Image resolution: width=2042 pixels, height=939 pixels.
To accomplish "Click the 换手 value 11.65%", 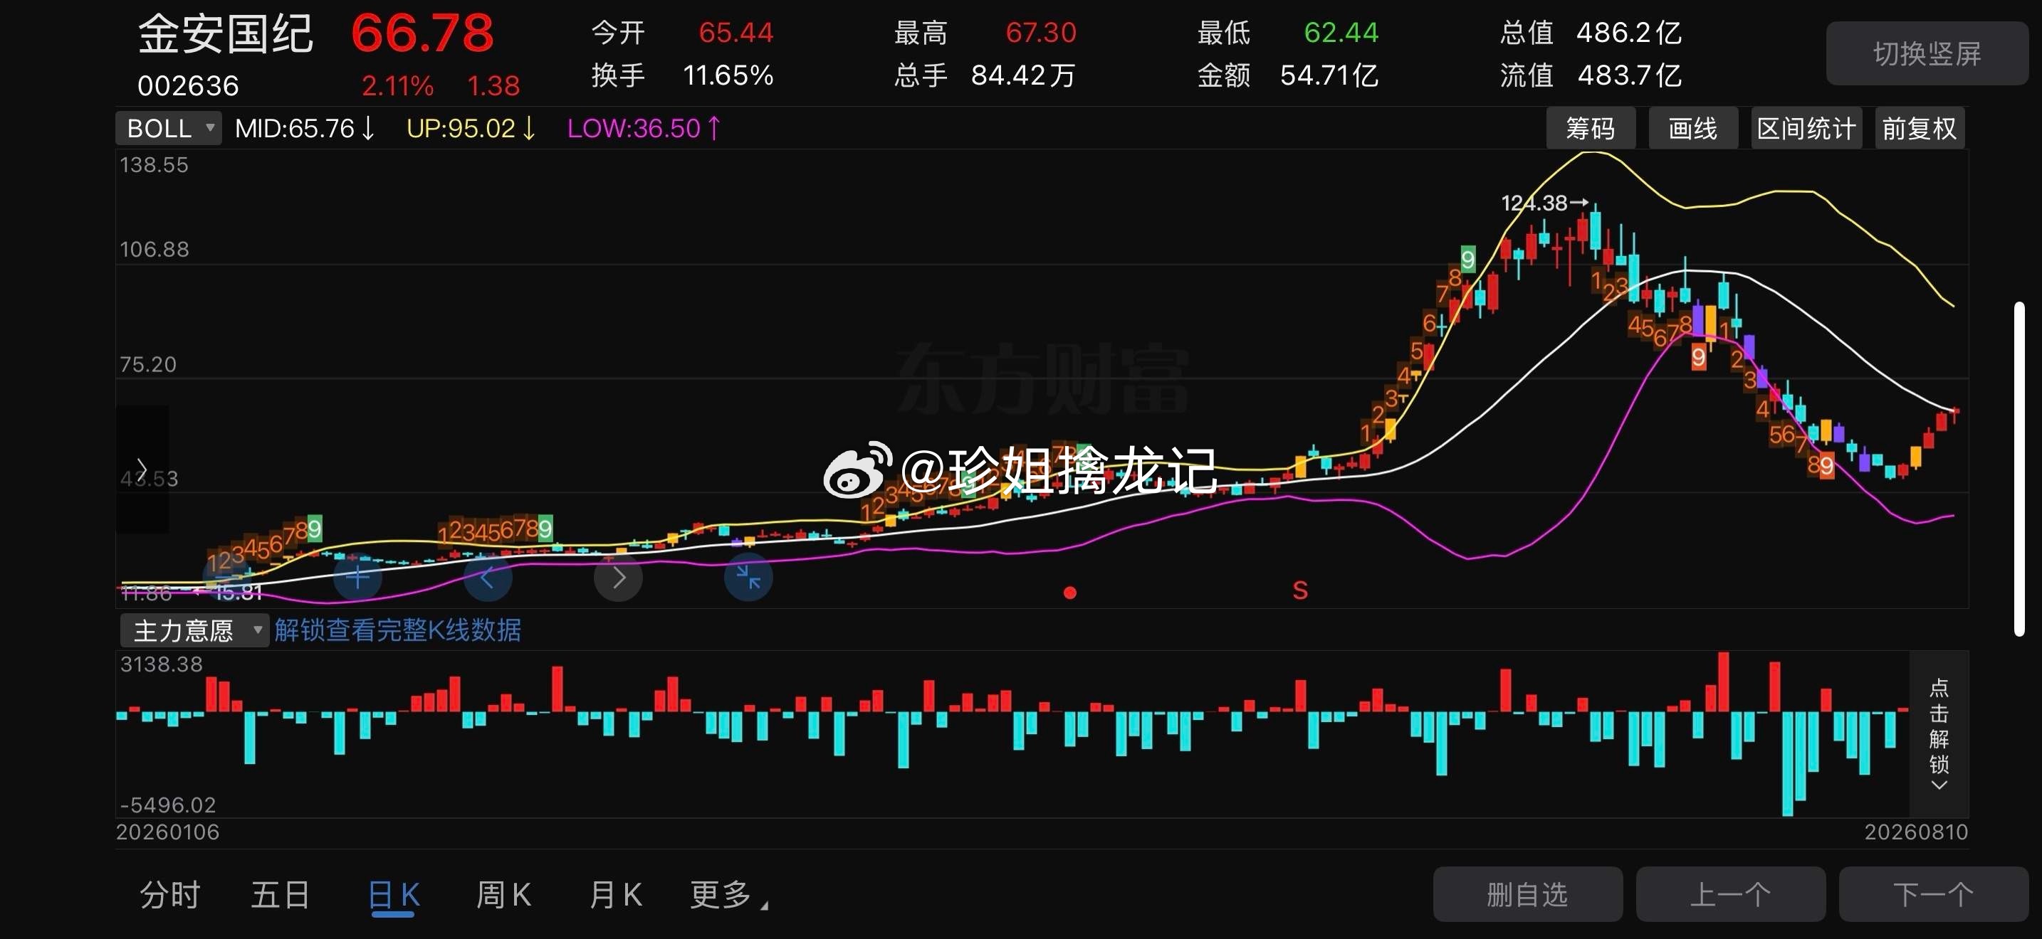I will pos(728,75).
